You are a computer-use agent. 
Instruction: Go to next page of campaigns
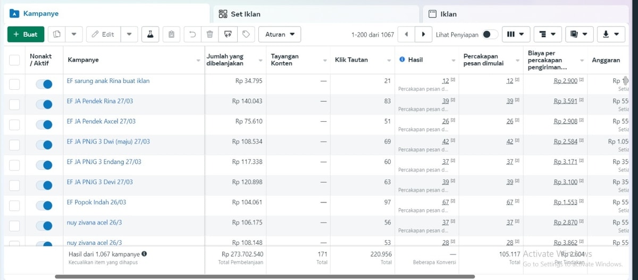point(423,35)
